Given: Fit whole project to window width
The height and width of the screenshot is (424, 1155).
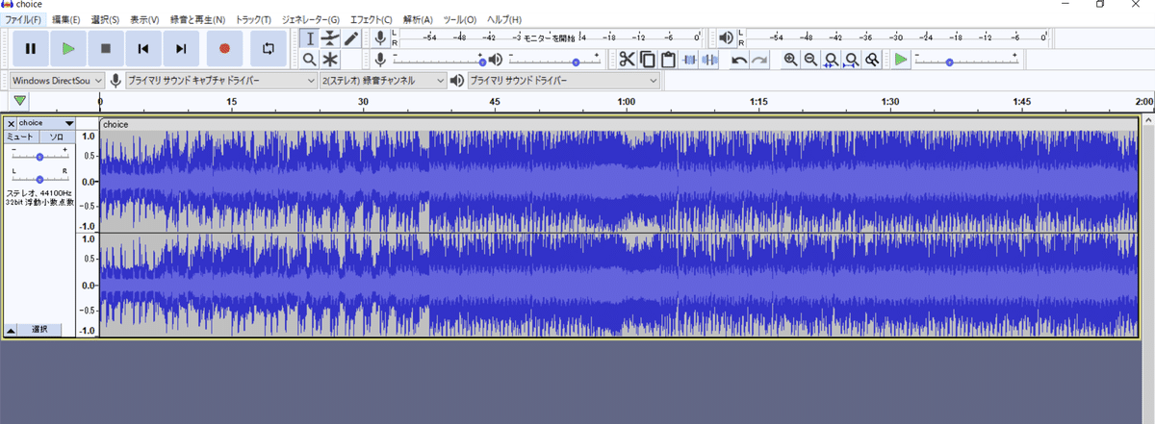Looking at the screenshot, I should click(851, 60).
